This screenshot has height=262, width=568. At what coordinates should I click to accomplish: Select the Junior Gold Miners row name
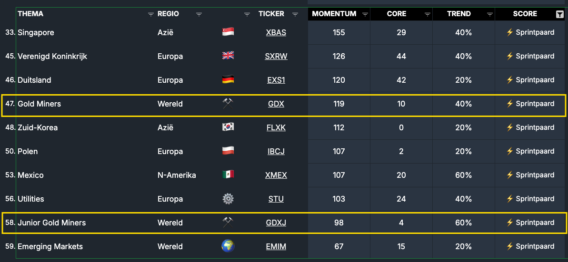[x=51, y=223]
